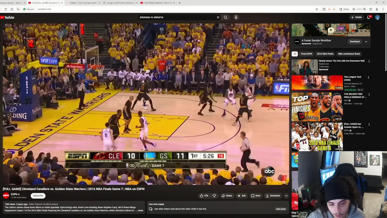Open browser downloads
The image size is (387, 218).
tap(377, 9)
